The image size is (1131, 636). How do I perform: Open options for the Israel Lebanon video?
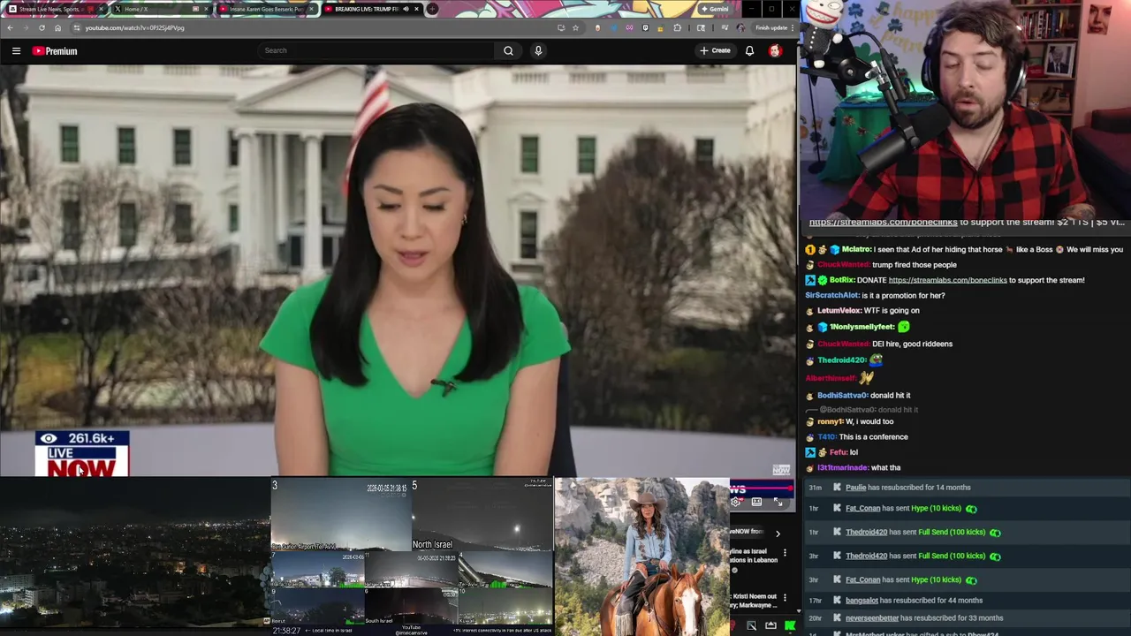tap(785, 553)
